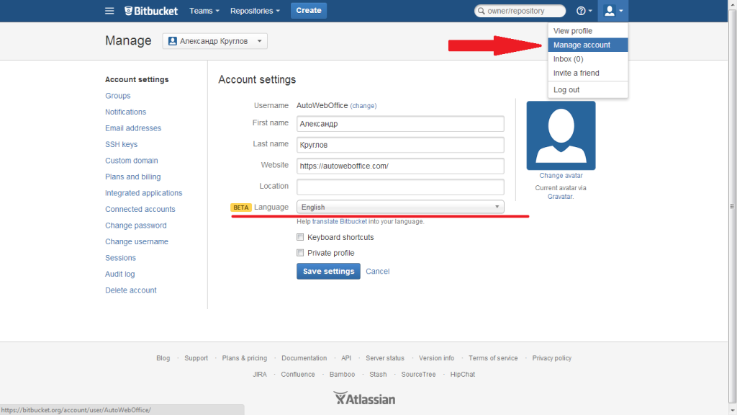Open the help question-mark menu
This screenshot has height=415, width=737.
point(584,10)
